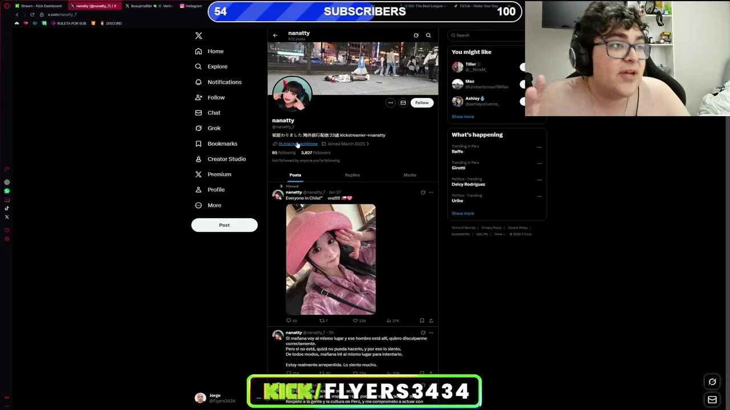Open the Privacy Policy footer link

coord(491,228)
